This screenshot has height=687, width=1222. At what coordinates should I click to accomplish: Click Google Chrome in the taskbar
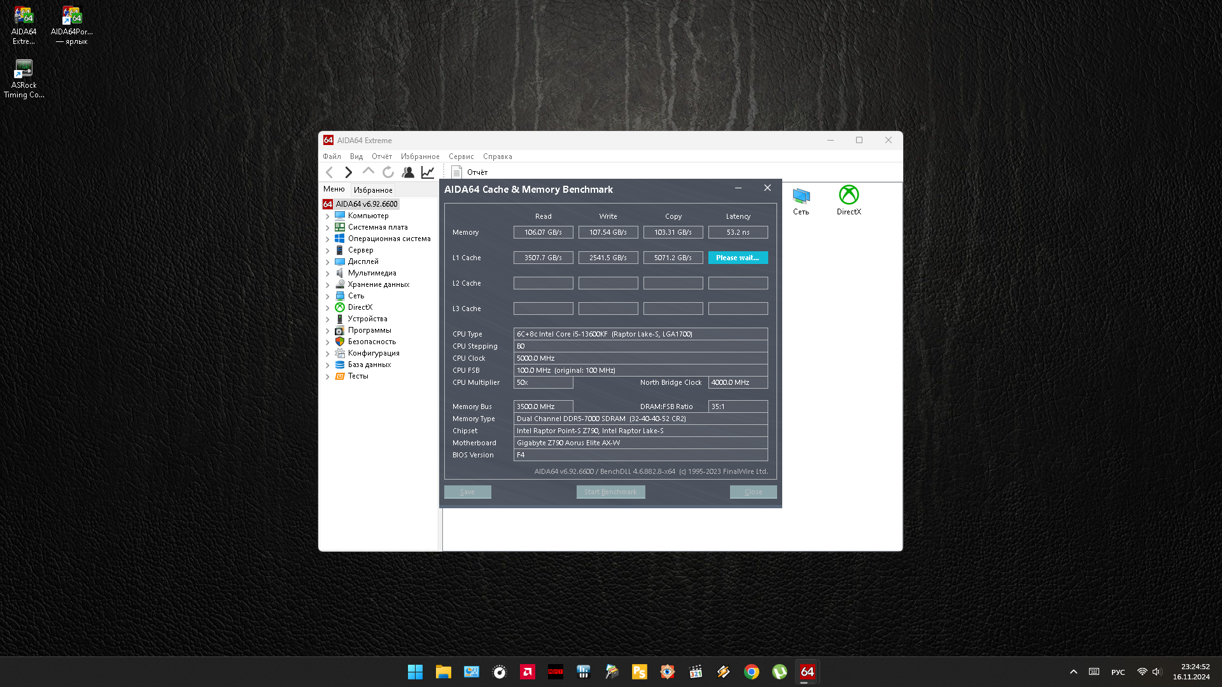751,672
